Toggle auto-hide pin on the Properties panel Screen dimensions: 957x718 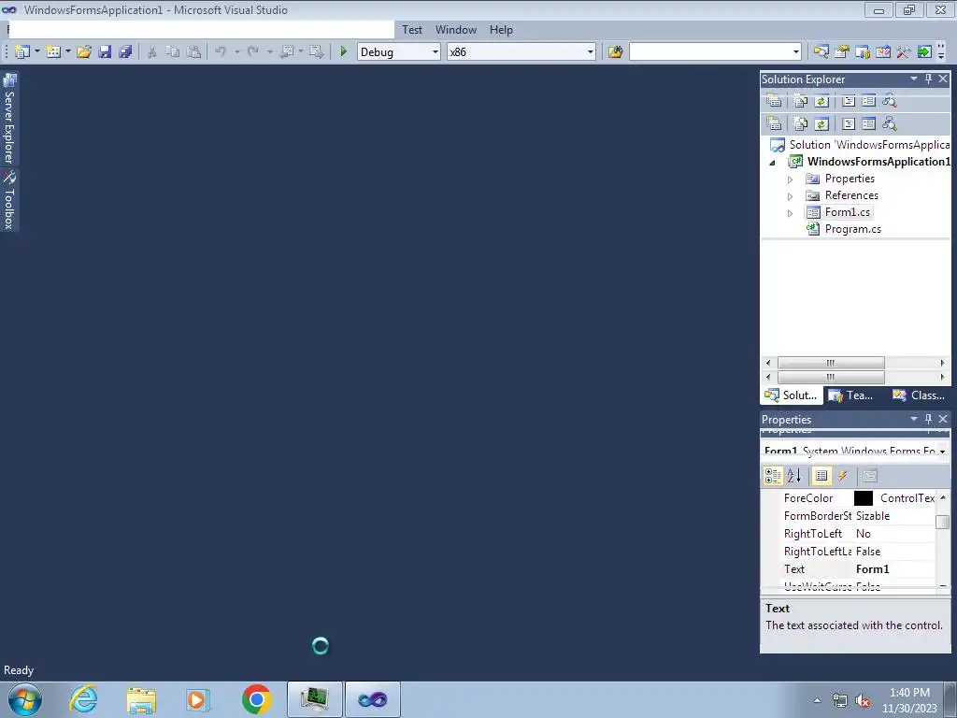(928, 419)
